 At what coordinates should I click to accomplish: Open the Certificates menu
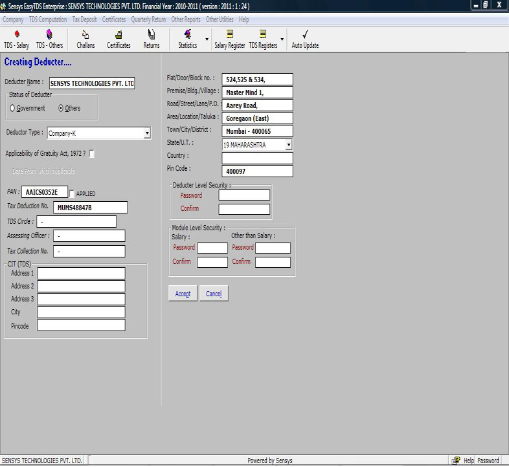tap(114, 19)
